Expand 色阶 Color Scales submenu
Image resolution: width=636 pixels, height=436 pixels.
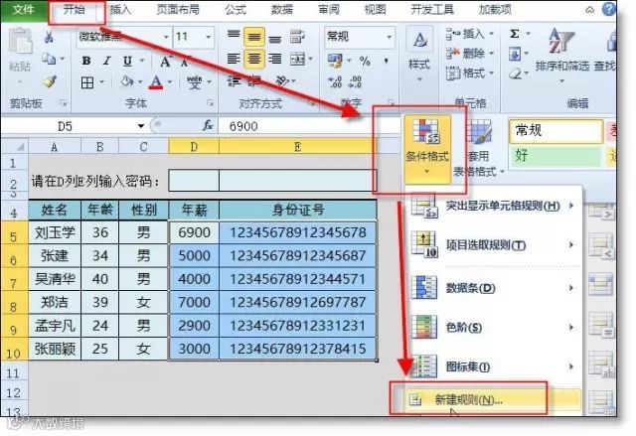point(495,327)
